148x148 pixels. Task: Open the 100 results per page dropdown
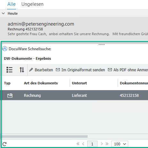(120, 144)
